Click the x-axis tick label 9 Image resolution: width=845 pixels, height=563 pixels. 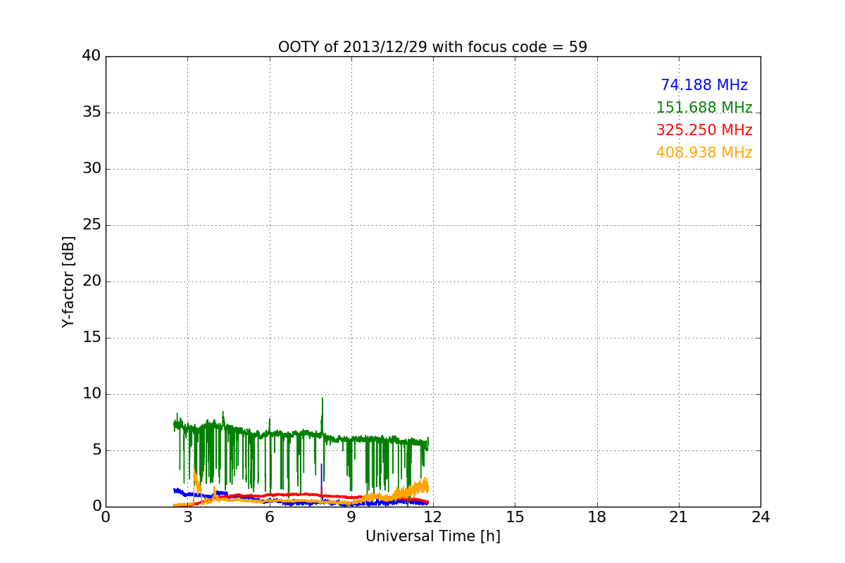[351, 517]
